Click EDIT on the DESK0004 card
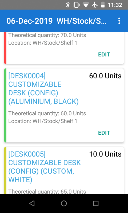The image size is (128, 213). coord(104,133)
